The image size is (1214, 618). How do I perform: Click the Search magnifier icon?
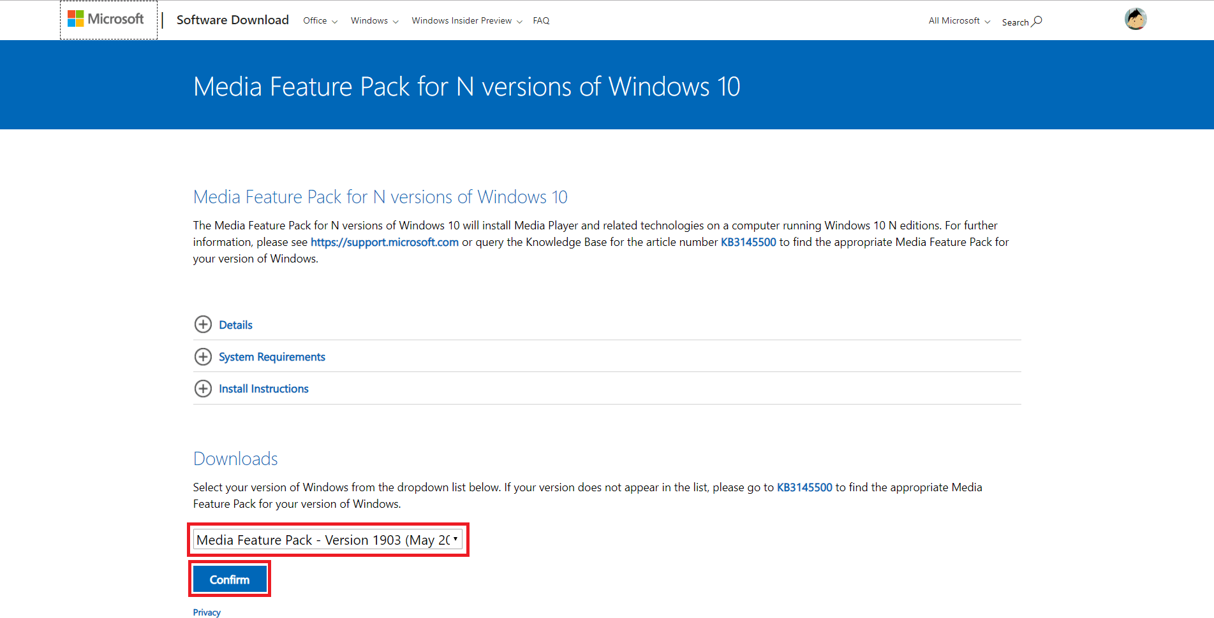1037,21
